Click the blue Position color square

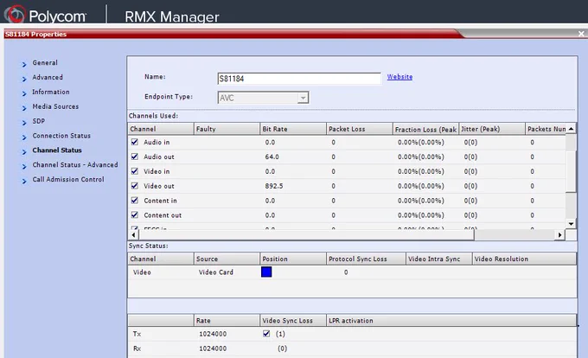(x=266, y=272)
